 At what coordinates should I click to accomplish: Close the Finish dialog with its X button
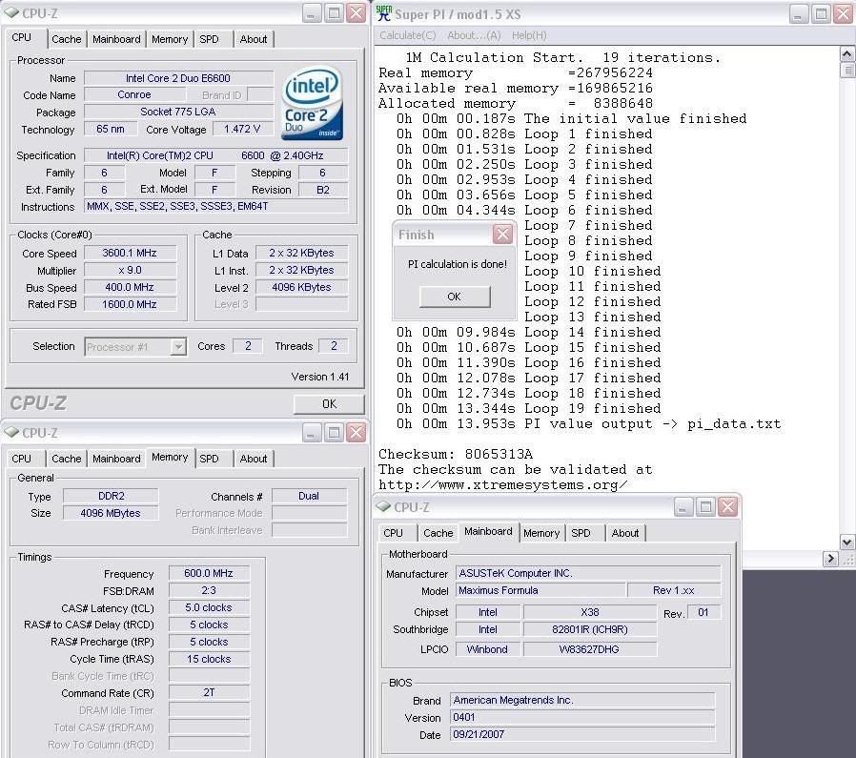point(502,235)
